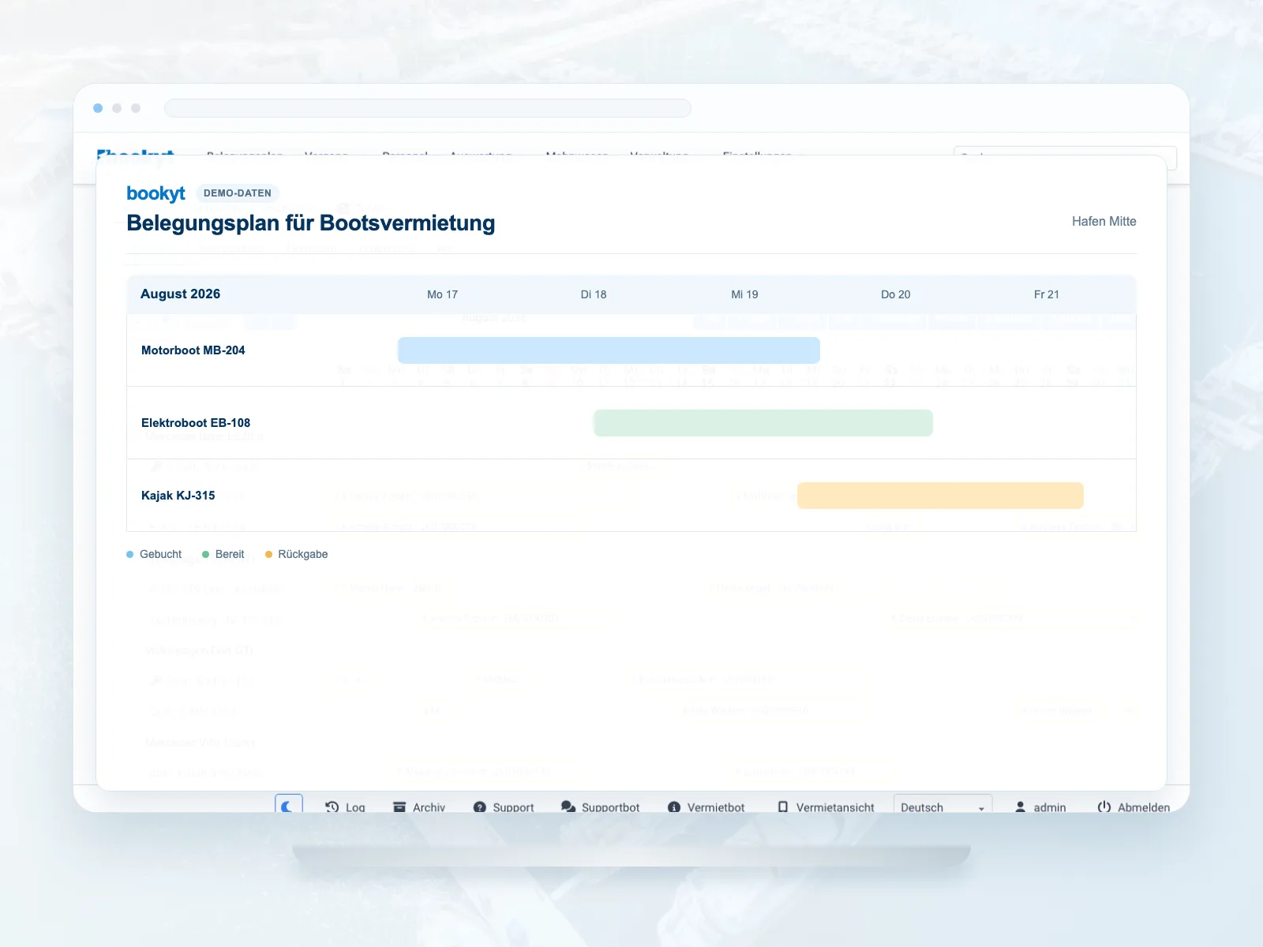The height and width of the screenshot is (947, 1263).
Task: Select the Mo 17 day column header
Action: click(x=442, y=294)
